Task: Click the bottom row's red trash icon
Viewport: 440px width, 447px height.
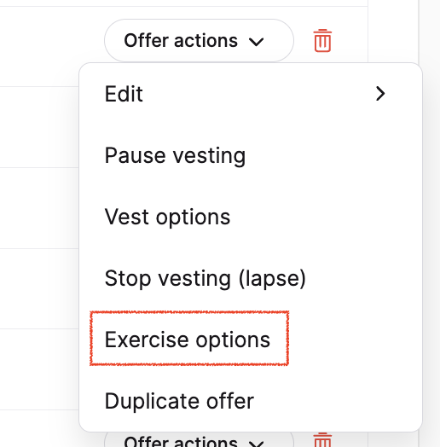Action: [322, 440]
